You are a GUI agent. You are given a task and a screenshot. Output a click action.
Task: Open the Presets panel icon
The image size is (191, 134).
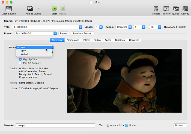[x=156, y=9]
